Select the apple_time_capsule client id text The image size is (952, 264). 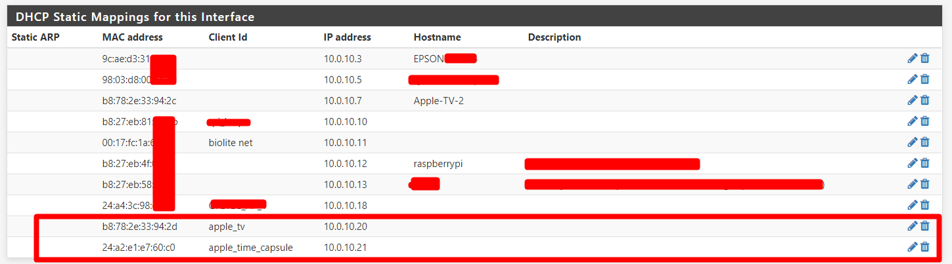pyautogui.click(x=250, y=248)
